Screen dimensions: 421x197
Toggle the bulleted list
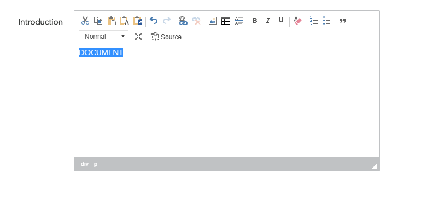[327, 21]
